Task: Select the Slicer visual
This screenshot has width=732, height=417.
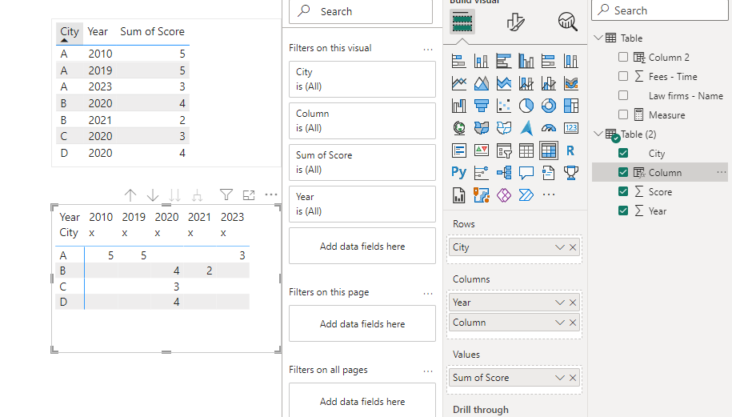Action: 504,150
